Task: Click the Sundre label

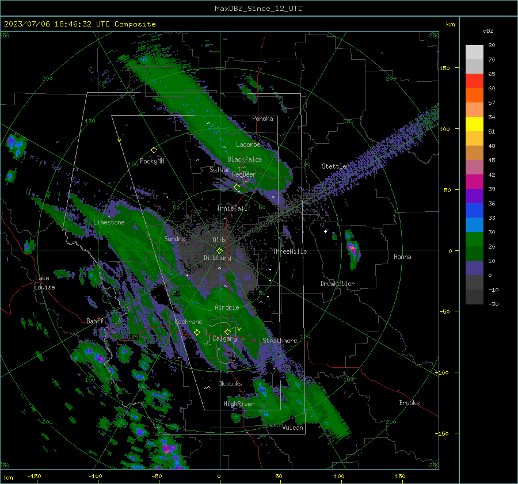Action: pyautogui.click(x=174, y=238)
